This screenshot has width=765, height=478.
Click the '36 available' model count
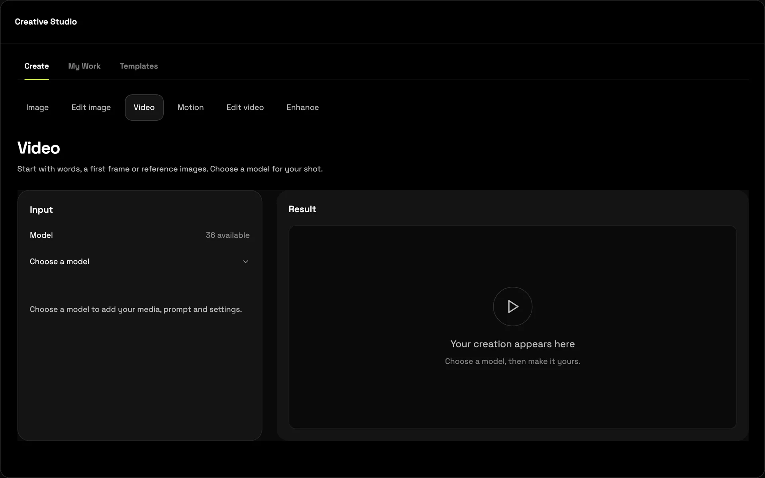coord(228,235)
